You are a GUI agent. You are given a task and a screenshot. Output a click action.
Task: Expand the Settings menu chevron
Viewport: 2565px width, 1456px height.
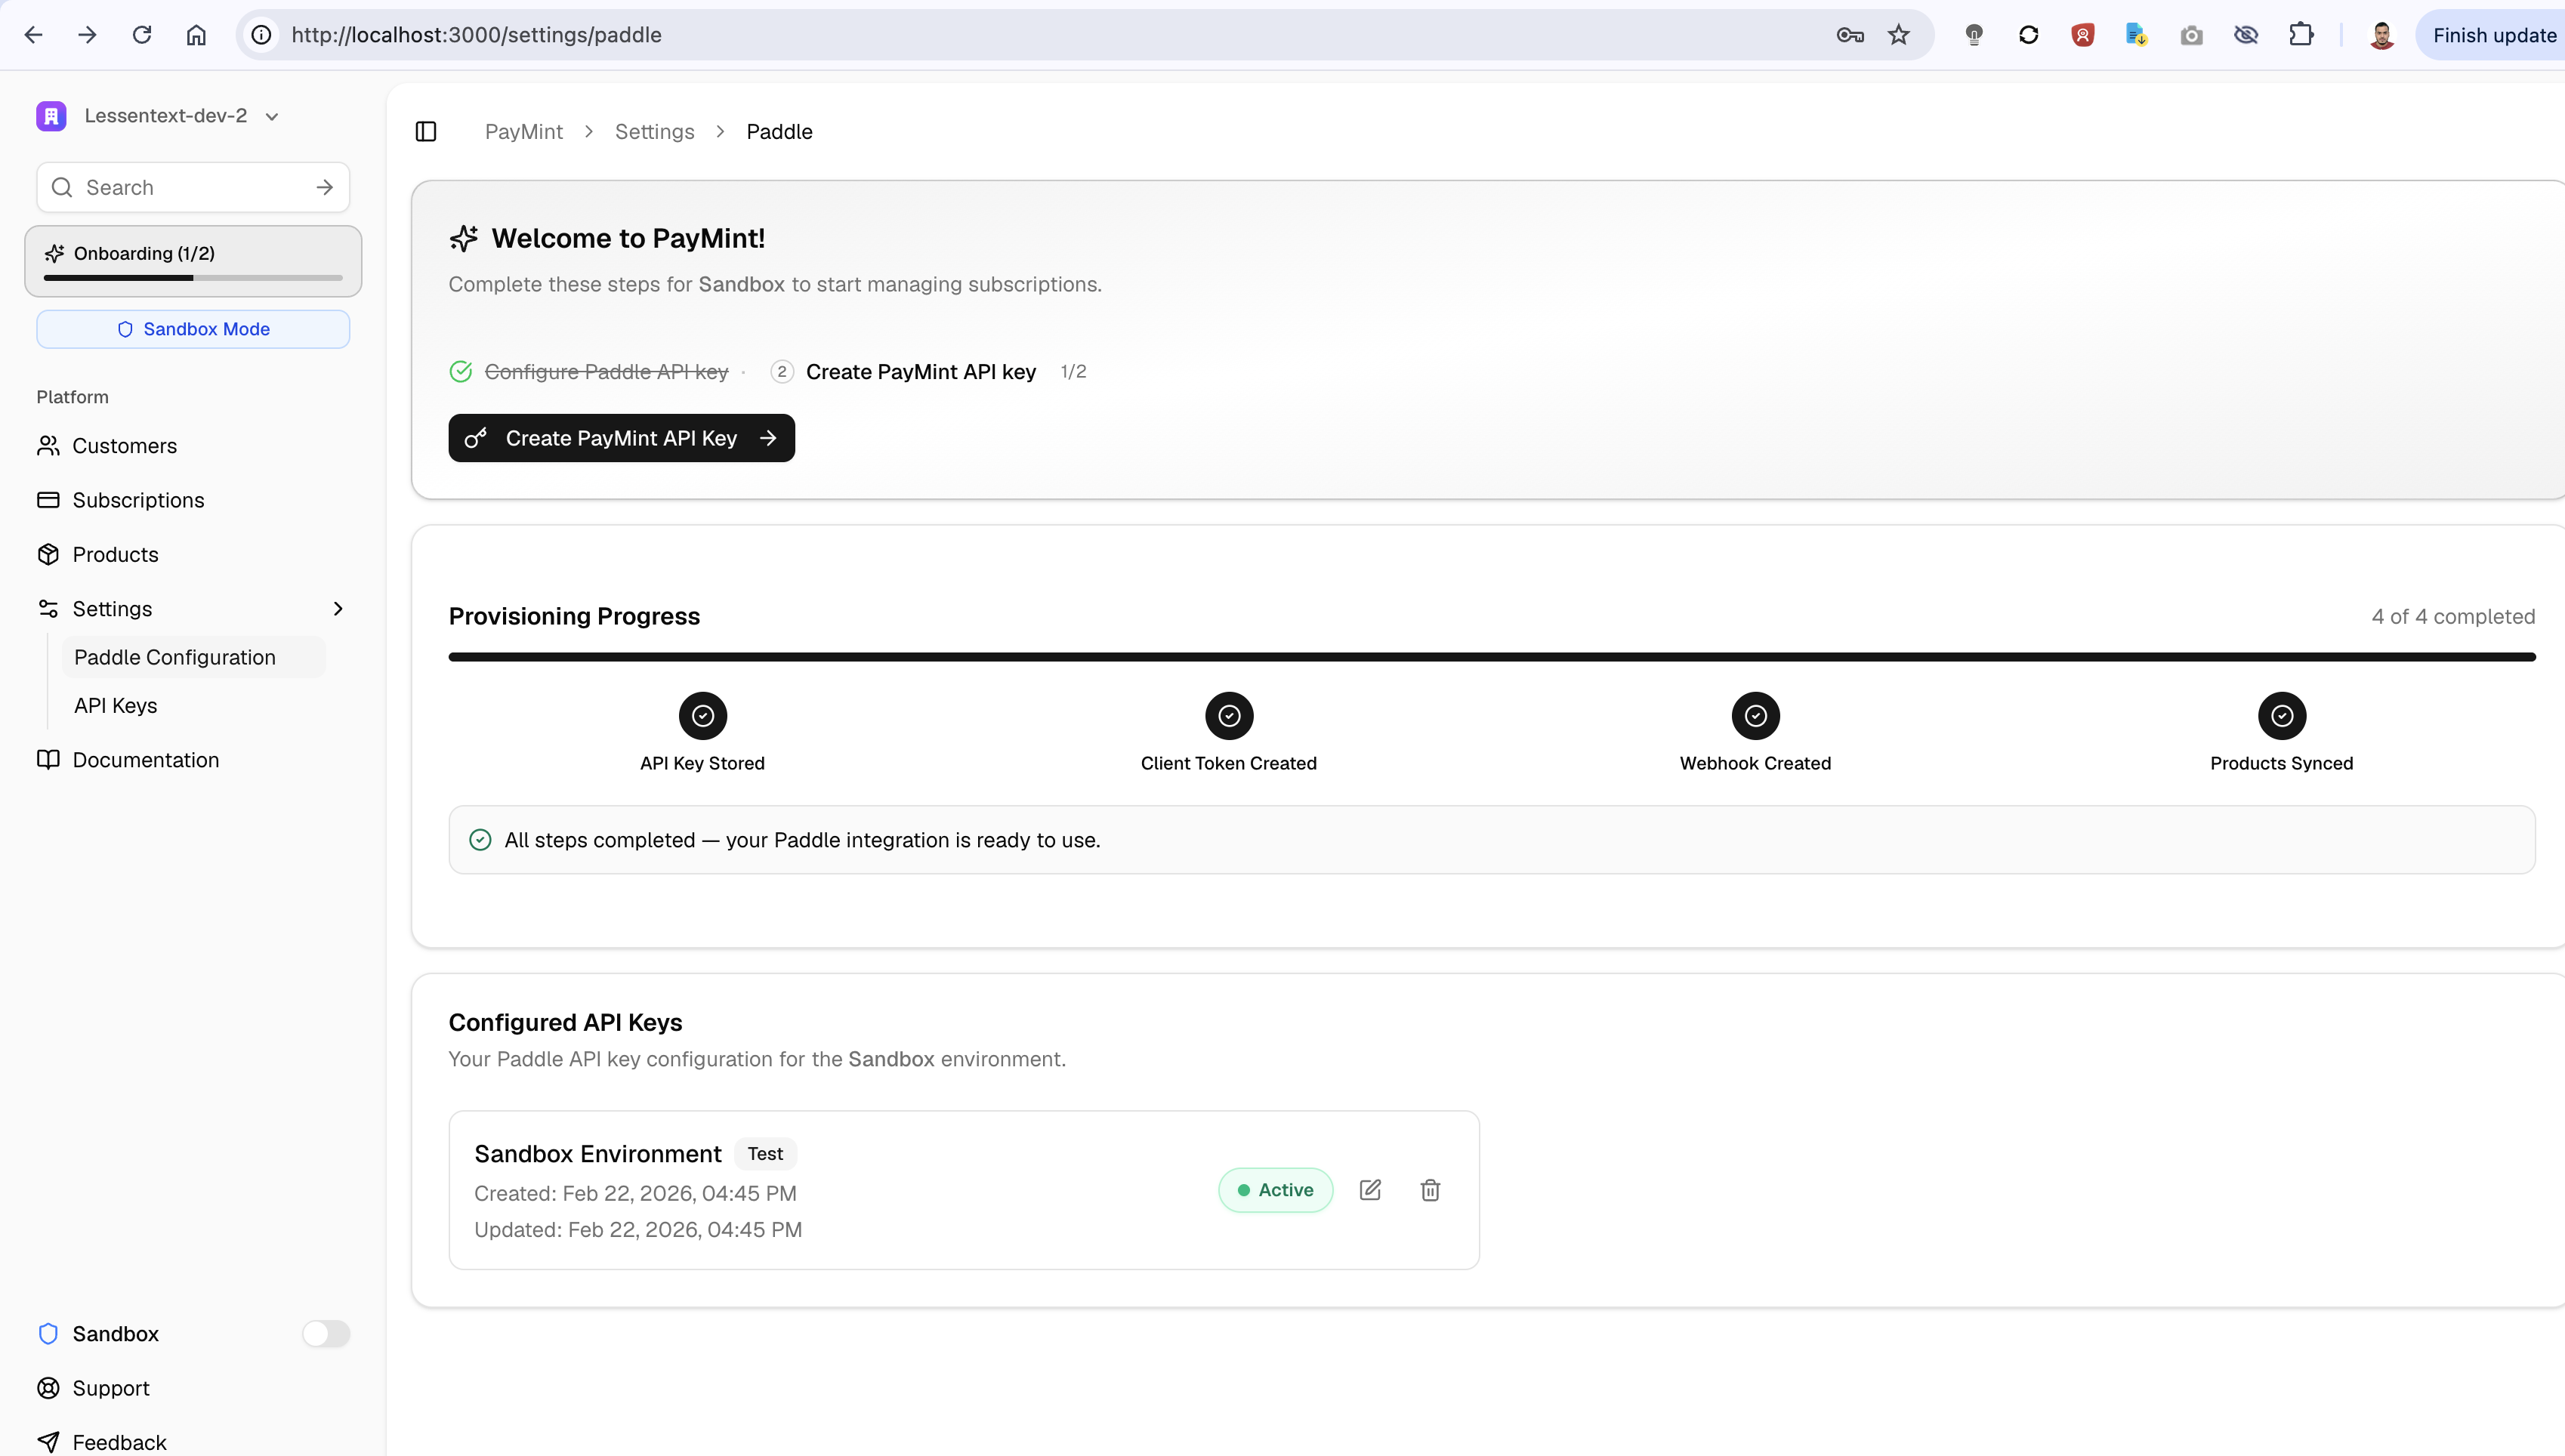coord(338,608)
